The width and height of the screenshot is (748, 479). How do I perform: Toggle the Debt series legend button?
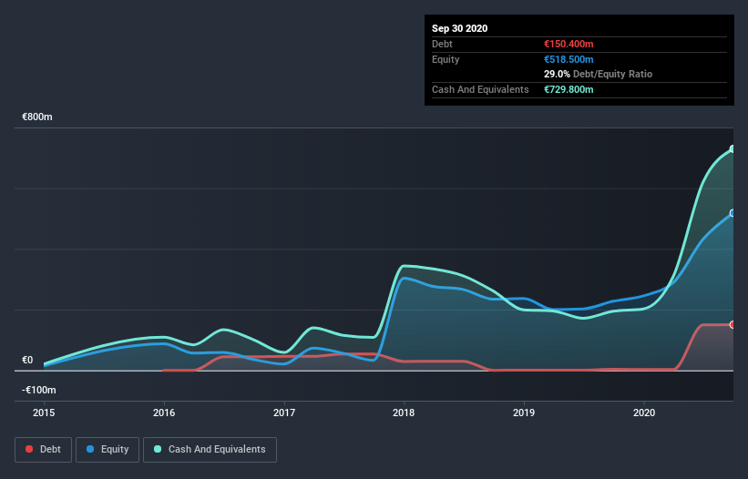(43, 450)
